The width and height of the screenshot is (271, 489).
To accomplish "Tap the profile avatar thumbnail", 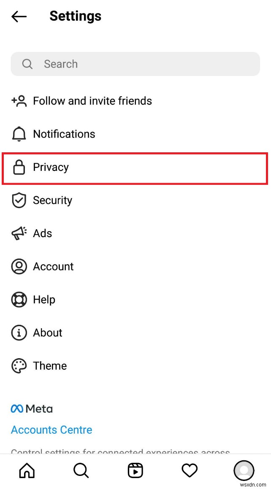I will [244, 470].
